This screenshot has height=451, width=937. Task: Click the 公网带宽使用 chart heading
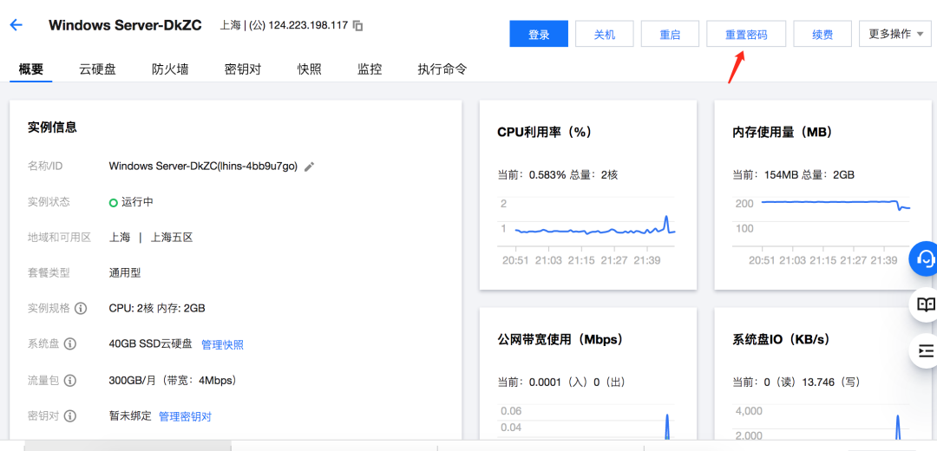pyautogui.click(x=560, y=340)
